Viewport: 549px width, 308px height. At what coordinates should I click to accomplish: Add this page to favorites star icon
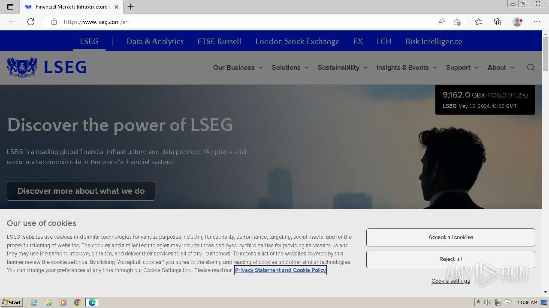[x=457, y=22]
